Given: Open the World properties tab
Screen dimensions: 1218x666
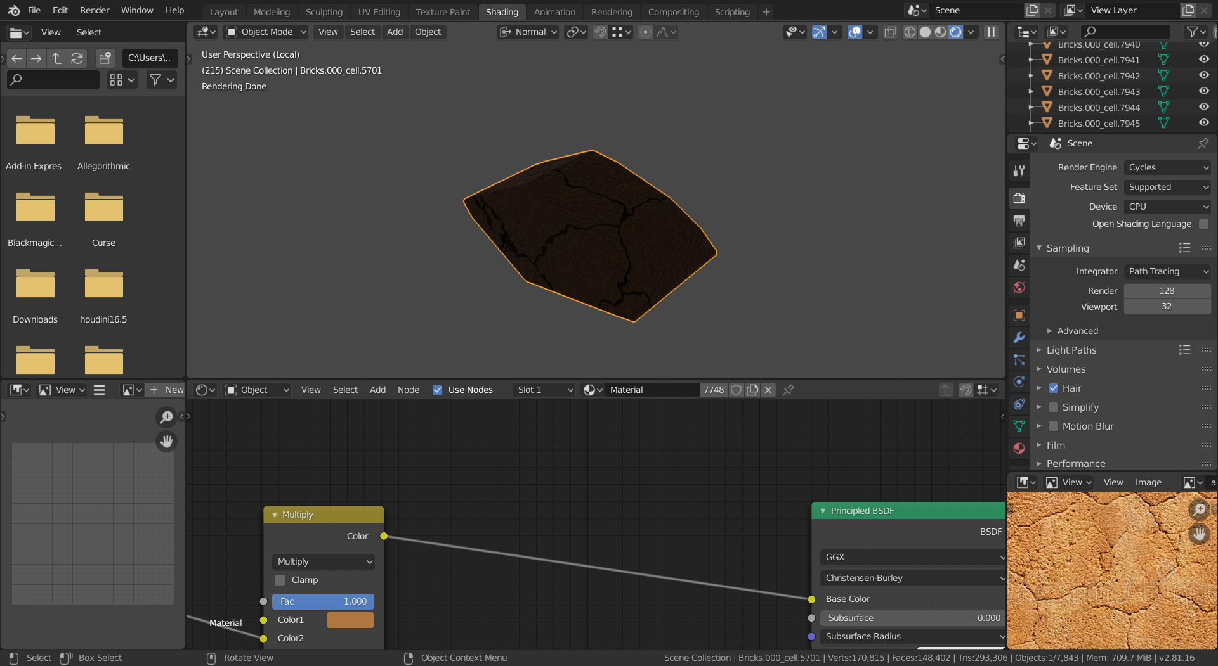Looking at the screenshot, I should click(x=1019, y=288).
